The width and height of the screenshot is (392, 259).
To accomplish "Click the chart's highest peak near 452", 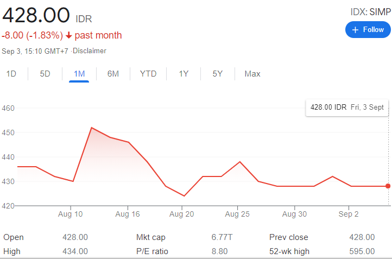I will coord(91,128).
